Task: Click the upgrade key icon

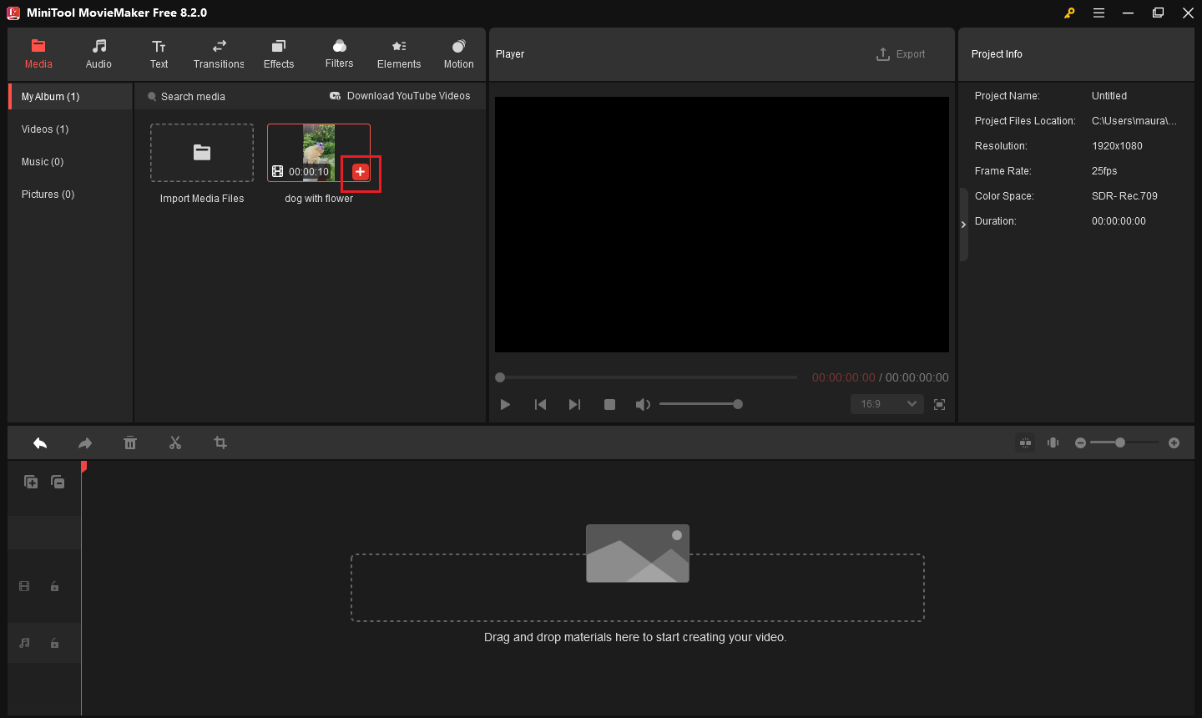Action: (1069, 13)
